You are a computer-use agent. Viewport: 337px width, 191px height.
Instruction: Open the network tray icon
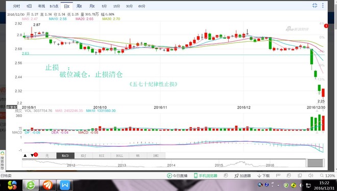(x=308, y=185)
